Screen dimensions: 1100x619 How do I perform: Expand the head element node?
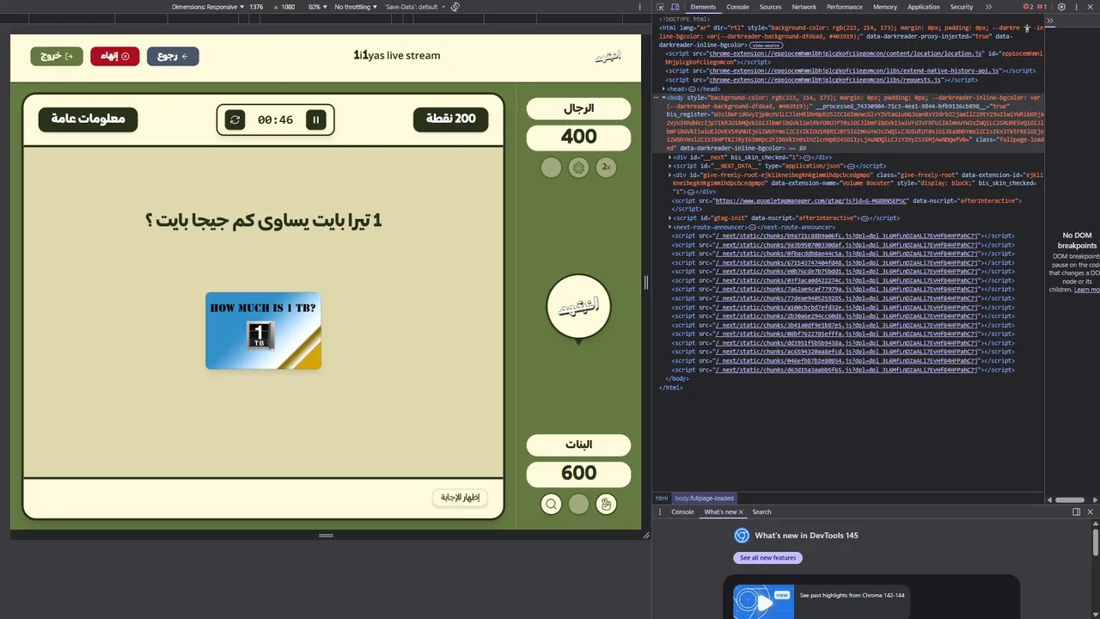click(663, 89)
